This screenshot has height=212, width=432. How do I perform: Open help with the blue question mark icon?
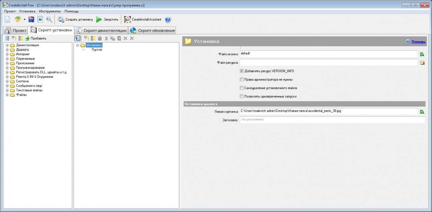[x=168, y=20]
